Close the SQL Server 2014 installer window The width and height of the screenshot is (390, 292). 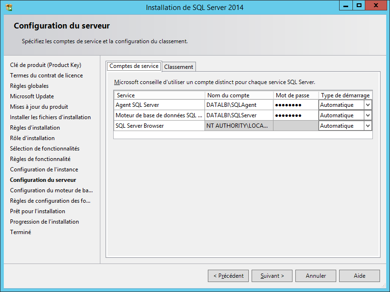[x=376, y=6]
